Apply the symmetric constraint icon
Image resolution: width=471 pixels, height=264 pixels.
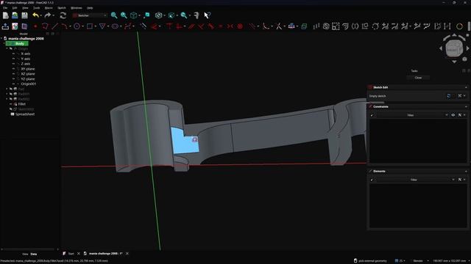[230, 26]
